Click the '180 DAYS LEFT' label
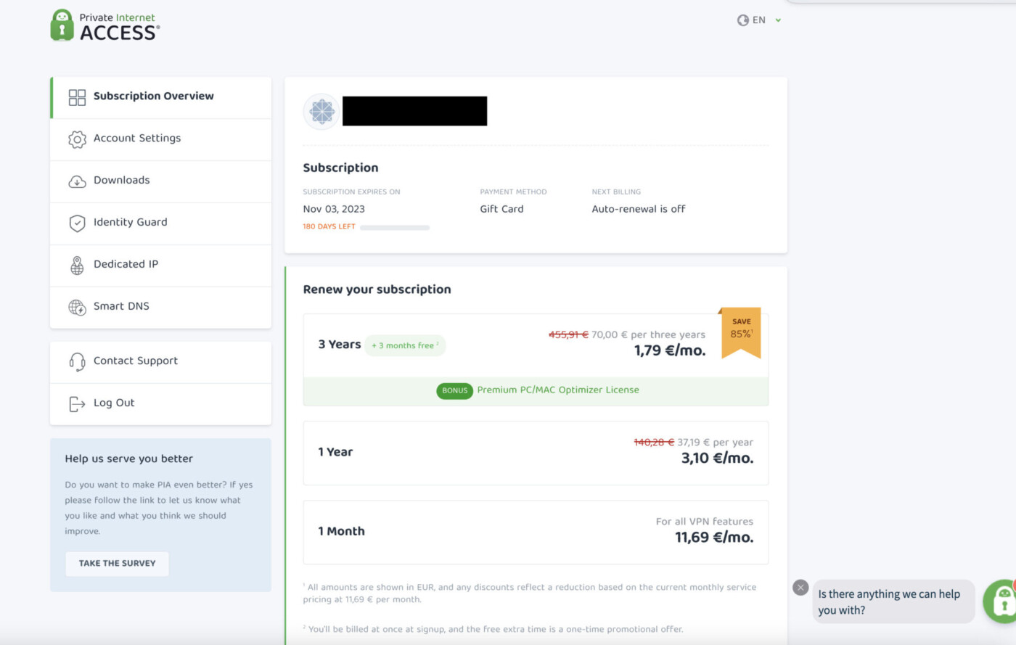Viewport: 1016px width, 645px height. click(x=329, y=227)
